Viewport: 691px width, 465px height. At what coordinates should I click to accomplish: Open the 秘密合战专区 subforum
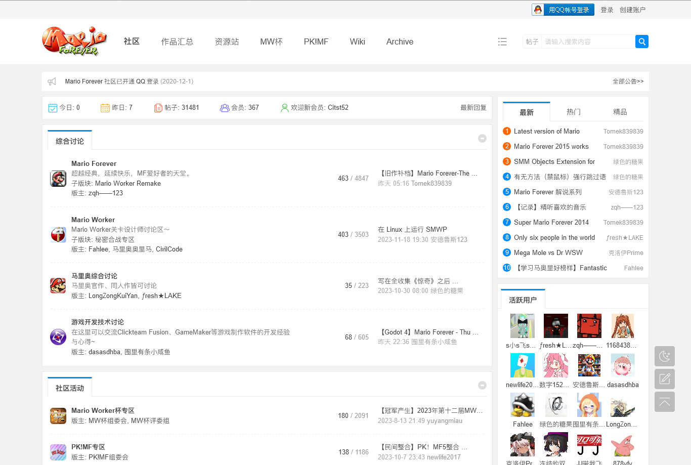tap(115, 239)
